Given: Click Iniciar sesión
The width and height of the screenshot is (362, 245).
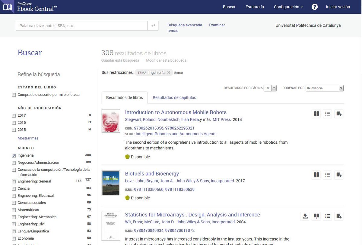Looking at the screenshot, I should coord(338,7).
